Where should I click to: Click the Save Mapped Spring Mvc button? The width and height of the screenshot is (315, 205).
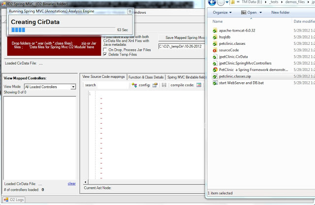click(x=181, y=37)
